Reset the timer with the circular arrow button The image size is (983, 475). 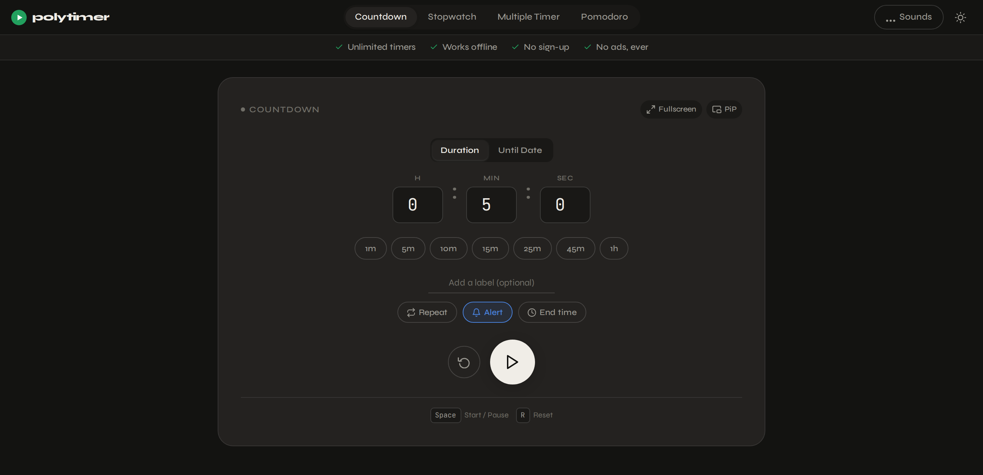464,362
